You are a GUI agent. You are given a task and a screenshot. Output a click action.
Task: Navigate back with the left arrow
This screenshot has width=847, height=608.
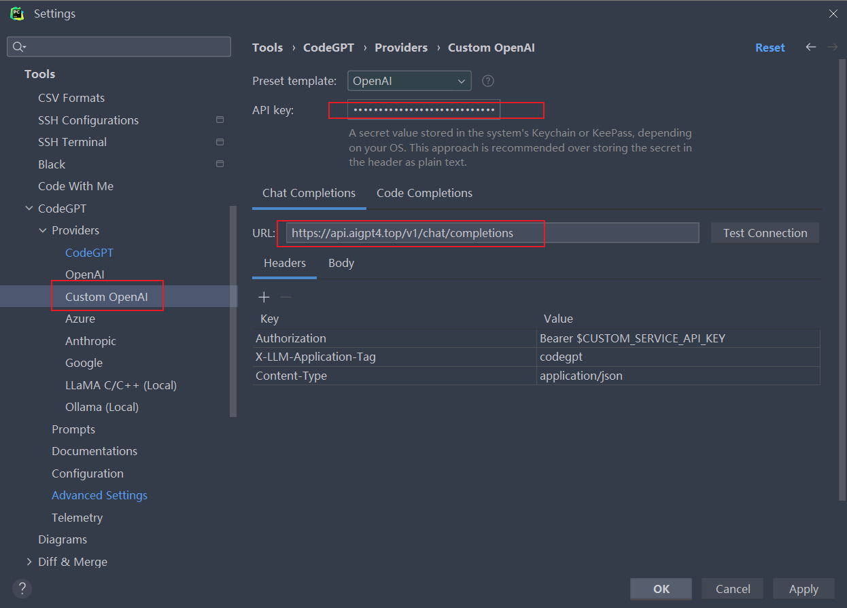click(810, 47)
